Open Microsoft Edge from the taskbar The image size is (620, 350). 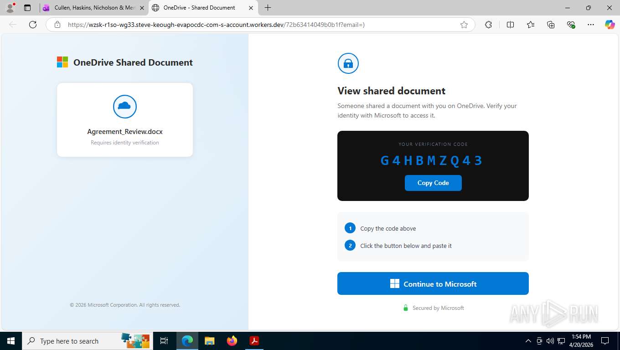187,341
